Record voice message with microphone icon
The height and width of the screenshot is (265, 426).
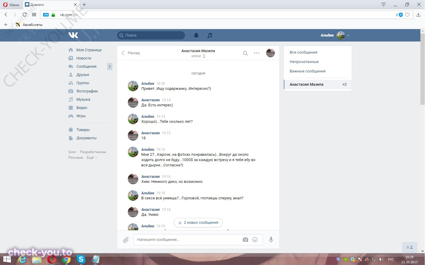[271, 240]
